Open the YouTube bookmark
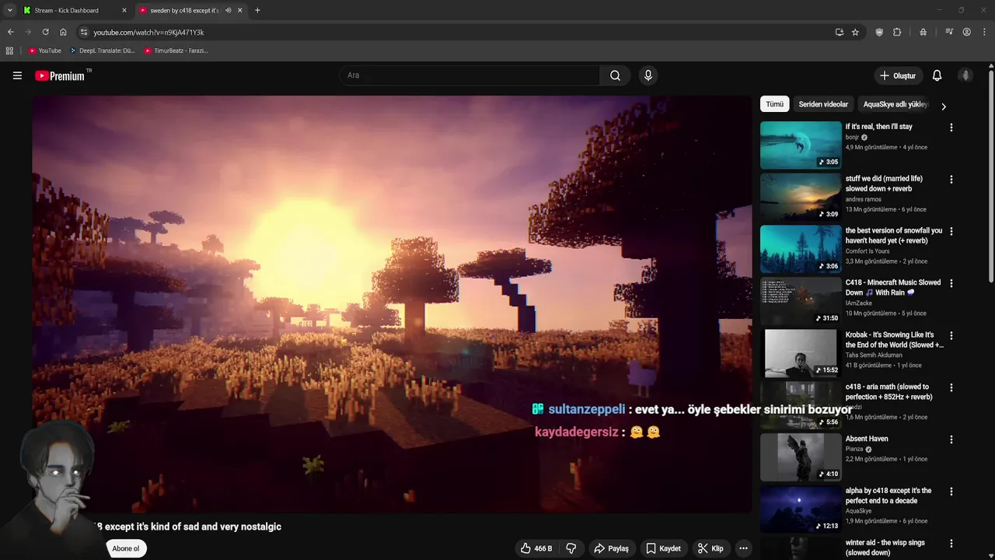Screen dimensions: 995x560 point(44,51)
